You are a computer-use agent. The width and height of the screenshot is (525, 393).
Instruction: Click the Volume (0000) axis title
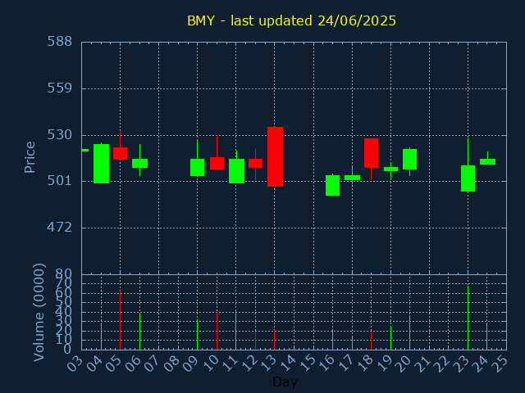pyautogui.click(x=39, y=313)
